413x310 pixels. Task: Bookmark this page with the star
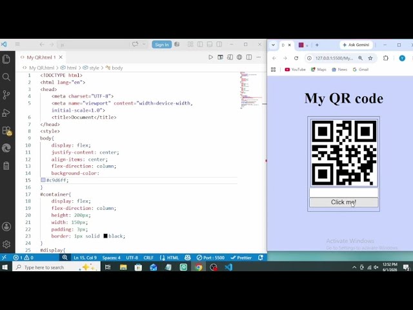pos(370,58)
